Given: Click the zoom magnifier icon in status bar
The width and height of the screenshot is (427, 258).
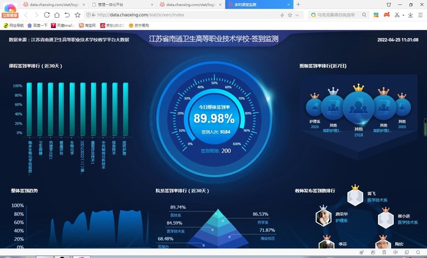Looking at the screenshot, I should tap(418, 252).
